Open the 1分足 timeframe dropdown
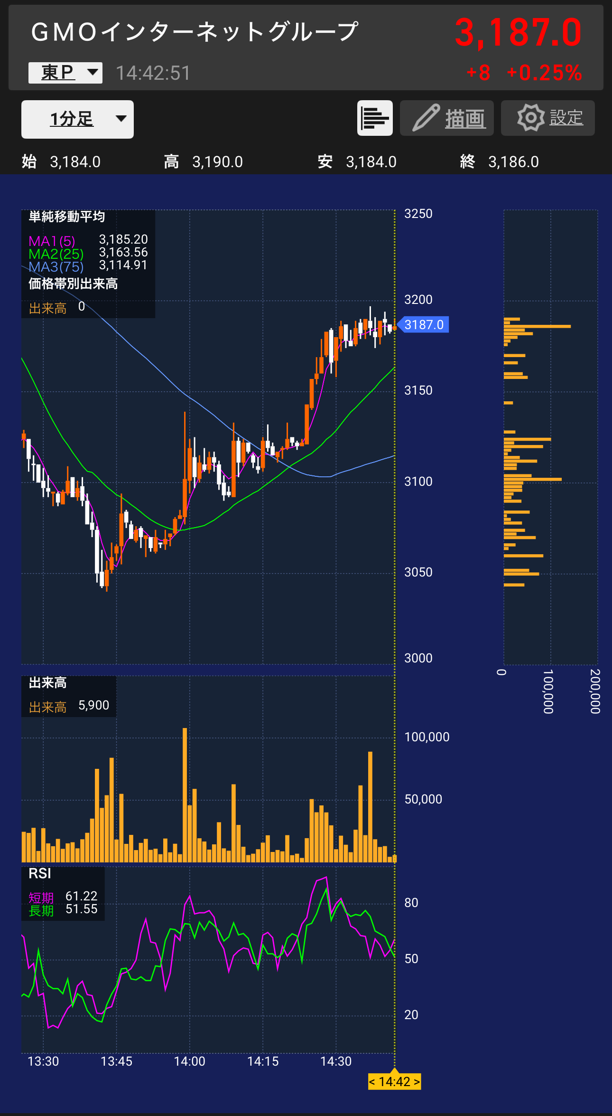612x1116 pixels. point(77,119)
